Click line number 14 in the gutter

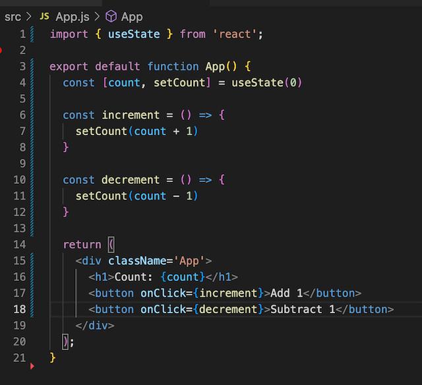(20, 245)
